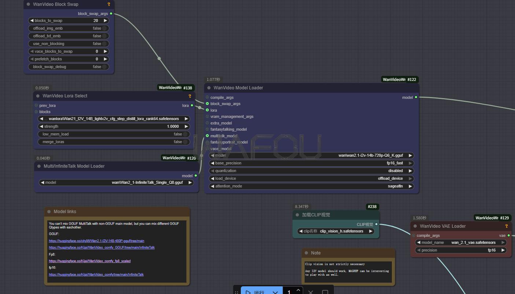Open help for WanVideo Block Swap node

pos(109,4)
